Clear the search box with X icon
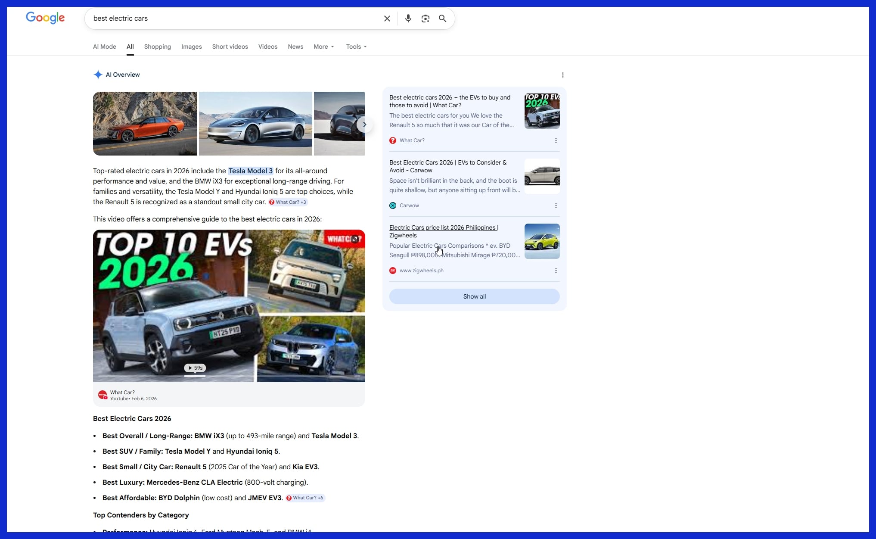This screenshot has height=539, width=876. click(x=387, y=19)
